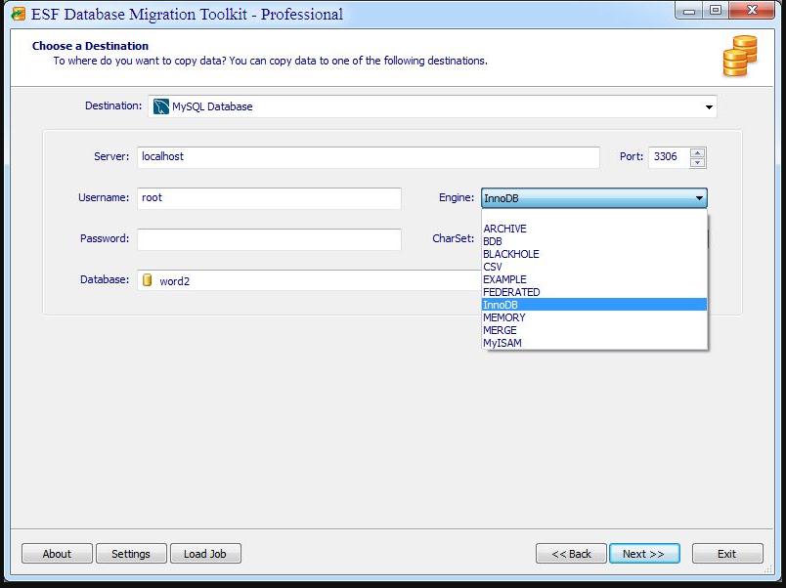Choose MyISAM engine option
786x588 pixels.
[594, 343]
